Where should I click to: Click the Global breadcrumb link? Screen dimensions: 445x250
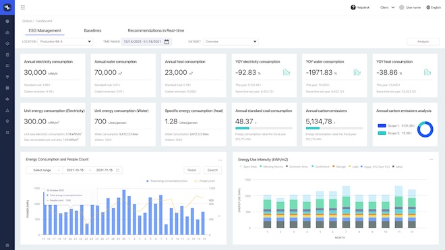click(27, 21)
